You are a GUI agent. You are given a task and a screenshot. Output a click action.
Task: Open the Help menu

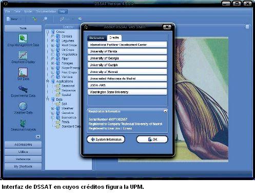click(x=62, y=11)
